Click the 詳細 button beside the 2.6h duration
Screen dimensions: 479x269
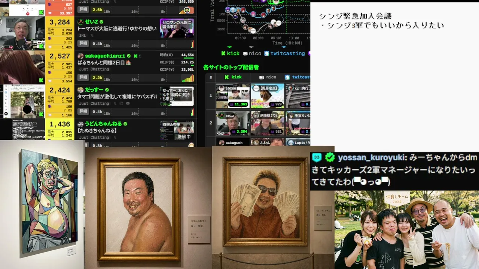[x=83, y=10]
